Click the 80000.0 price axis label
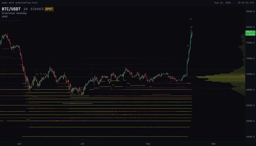 point(250,27)
